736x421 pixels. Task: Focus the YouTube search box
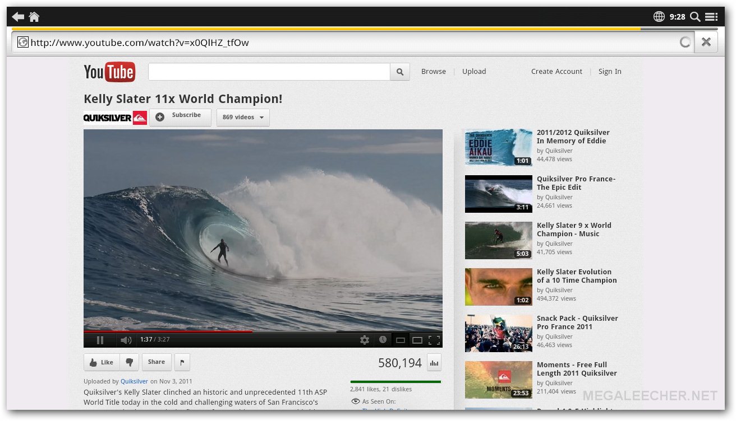point(269,72)
